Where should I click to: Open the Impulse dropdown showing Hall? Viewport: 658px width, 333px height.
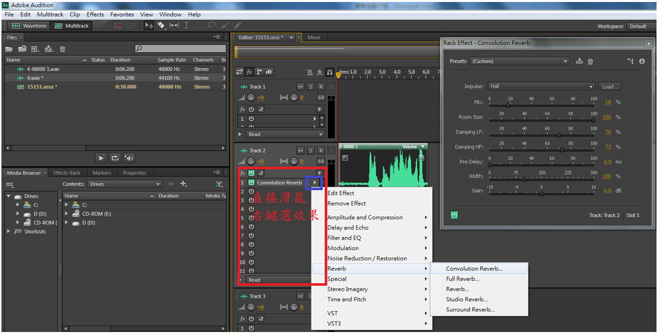541,86
